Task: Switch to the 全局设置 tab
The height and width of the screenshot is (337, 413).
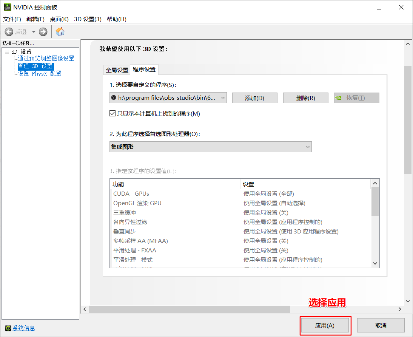Action: click(x=117, y=70)
